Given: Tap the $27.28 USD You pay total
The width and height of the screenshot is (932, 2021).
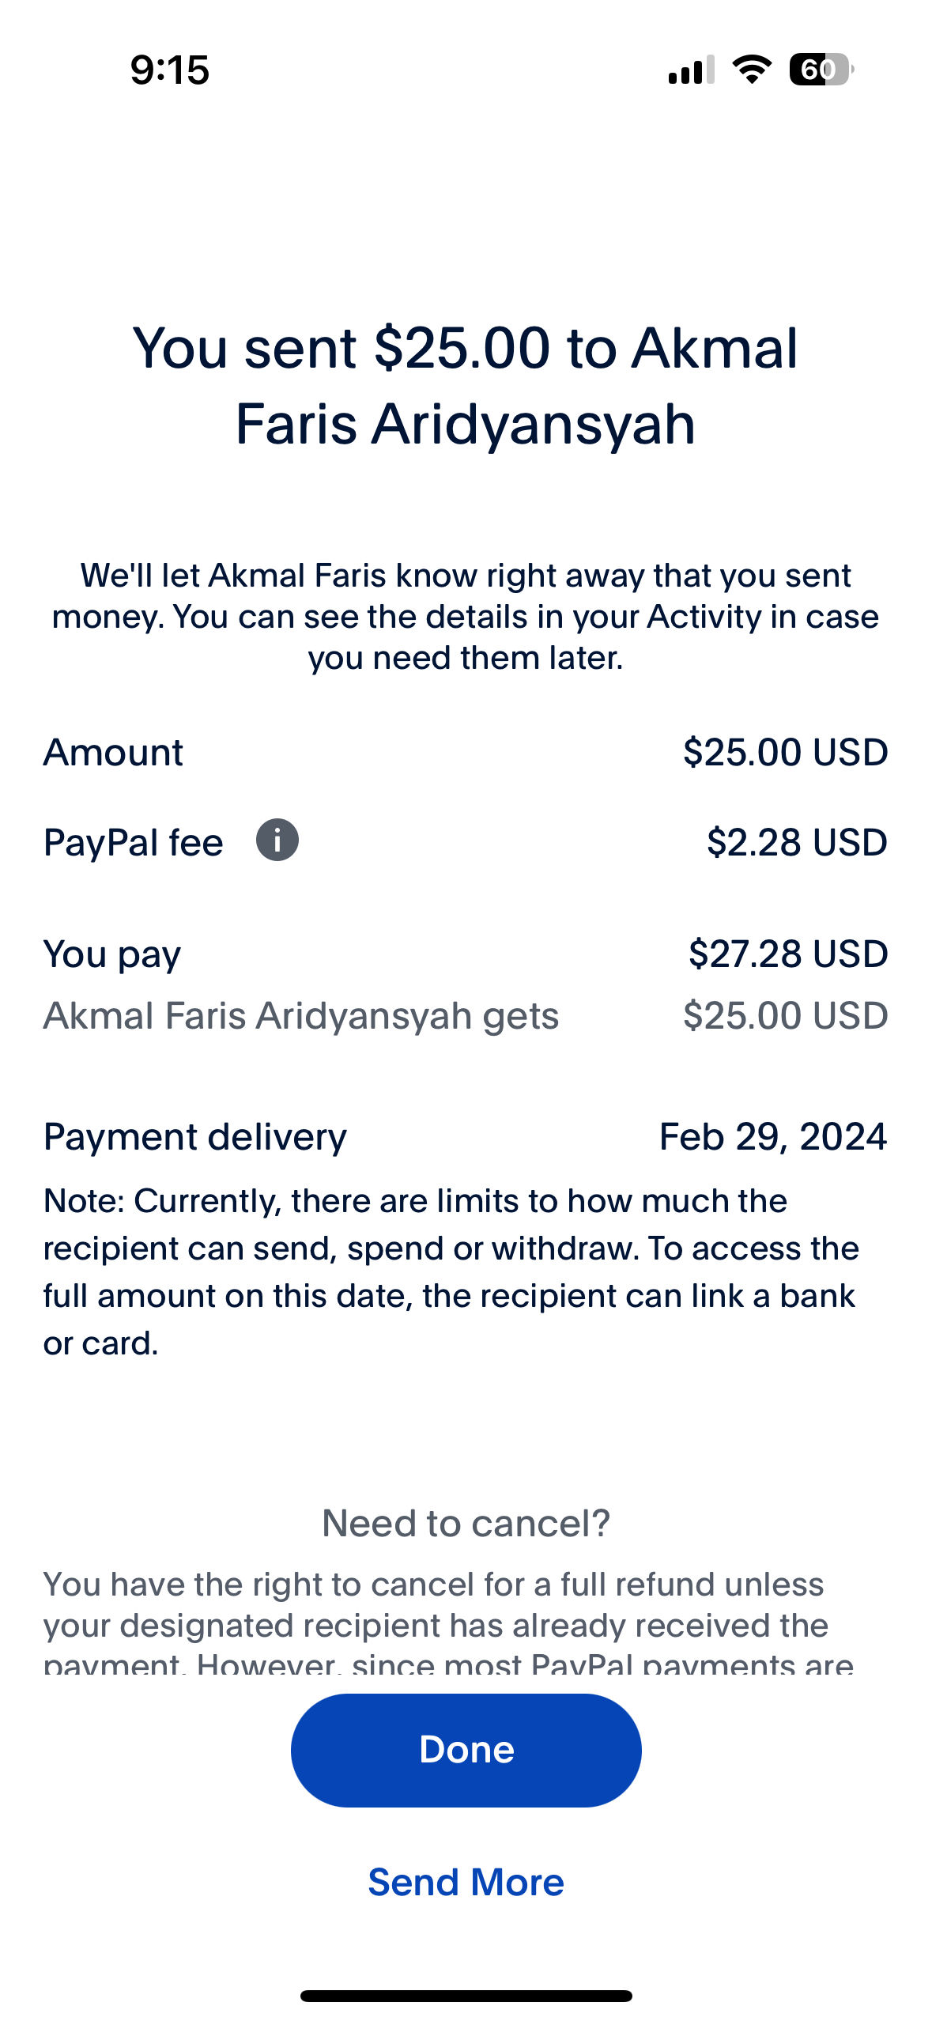Looking at the screenshot, I should (787, 954).
